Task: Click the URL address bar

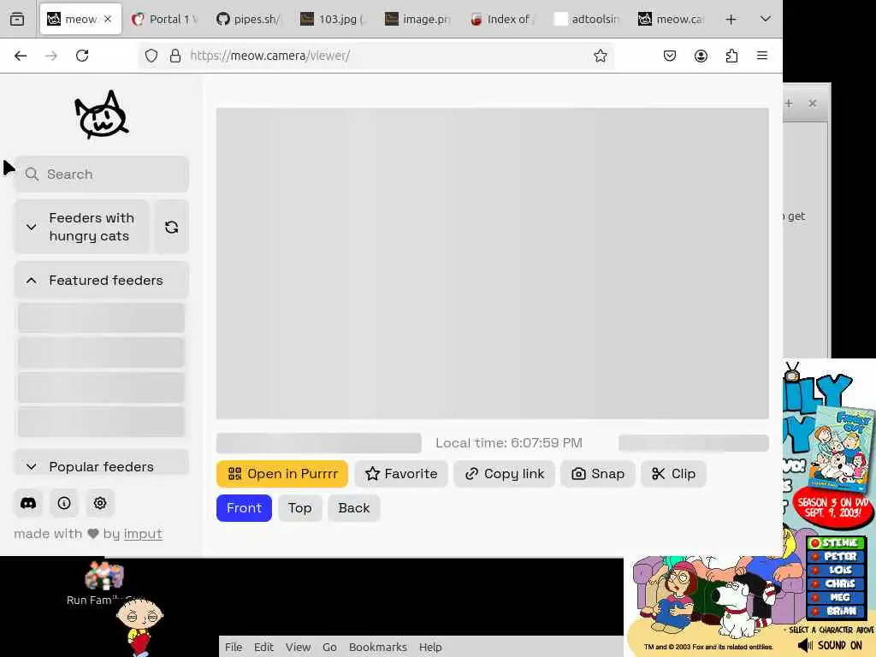Action: click(x=376, y=56)
